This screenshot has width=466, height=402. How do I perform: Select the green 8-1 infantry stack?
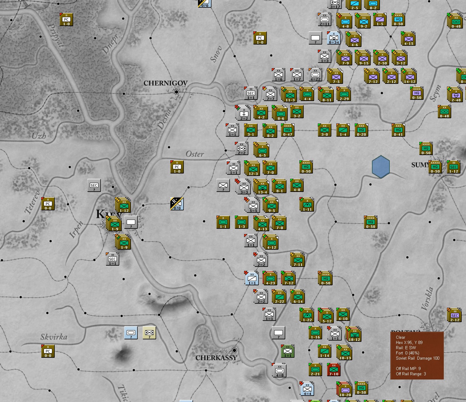click(279, 186)
